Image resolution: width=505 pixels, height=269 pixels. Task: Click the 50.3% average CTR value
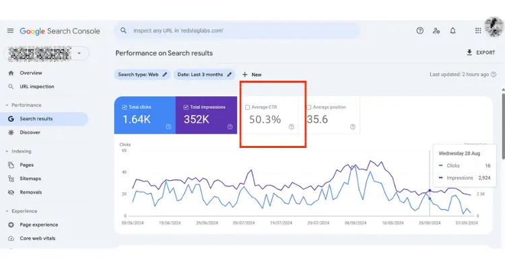pos(265,120)
